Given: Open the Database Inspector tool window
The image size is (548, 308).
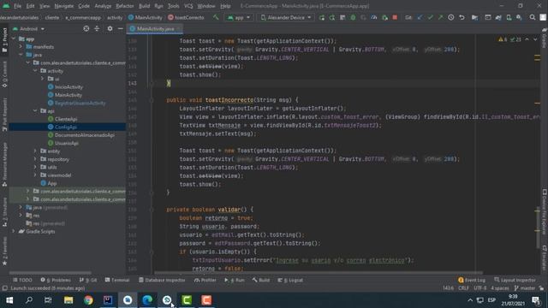Looking at the screenshot, I should [162, 280].
